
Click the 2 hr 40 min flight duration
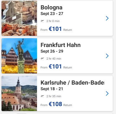pos(54,59)
